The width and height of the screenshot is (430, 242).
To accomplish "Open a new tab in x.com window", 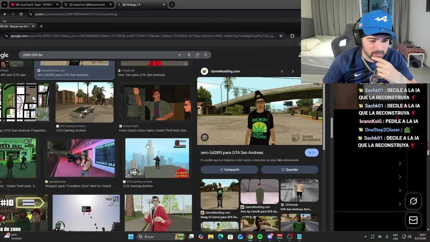I will click(172, 5).
